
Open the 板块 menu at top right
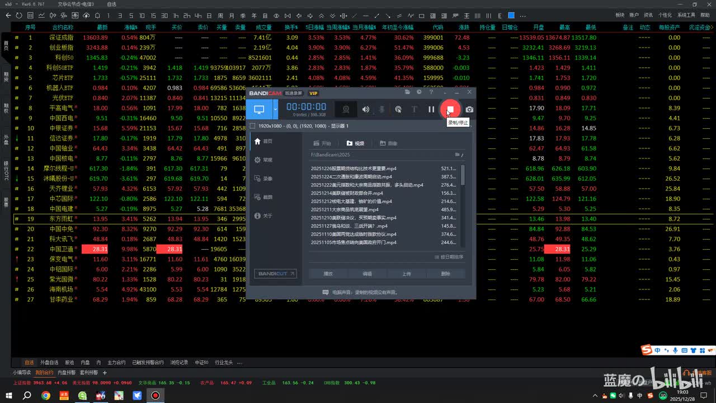pos(620,15)
